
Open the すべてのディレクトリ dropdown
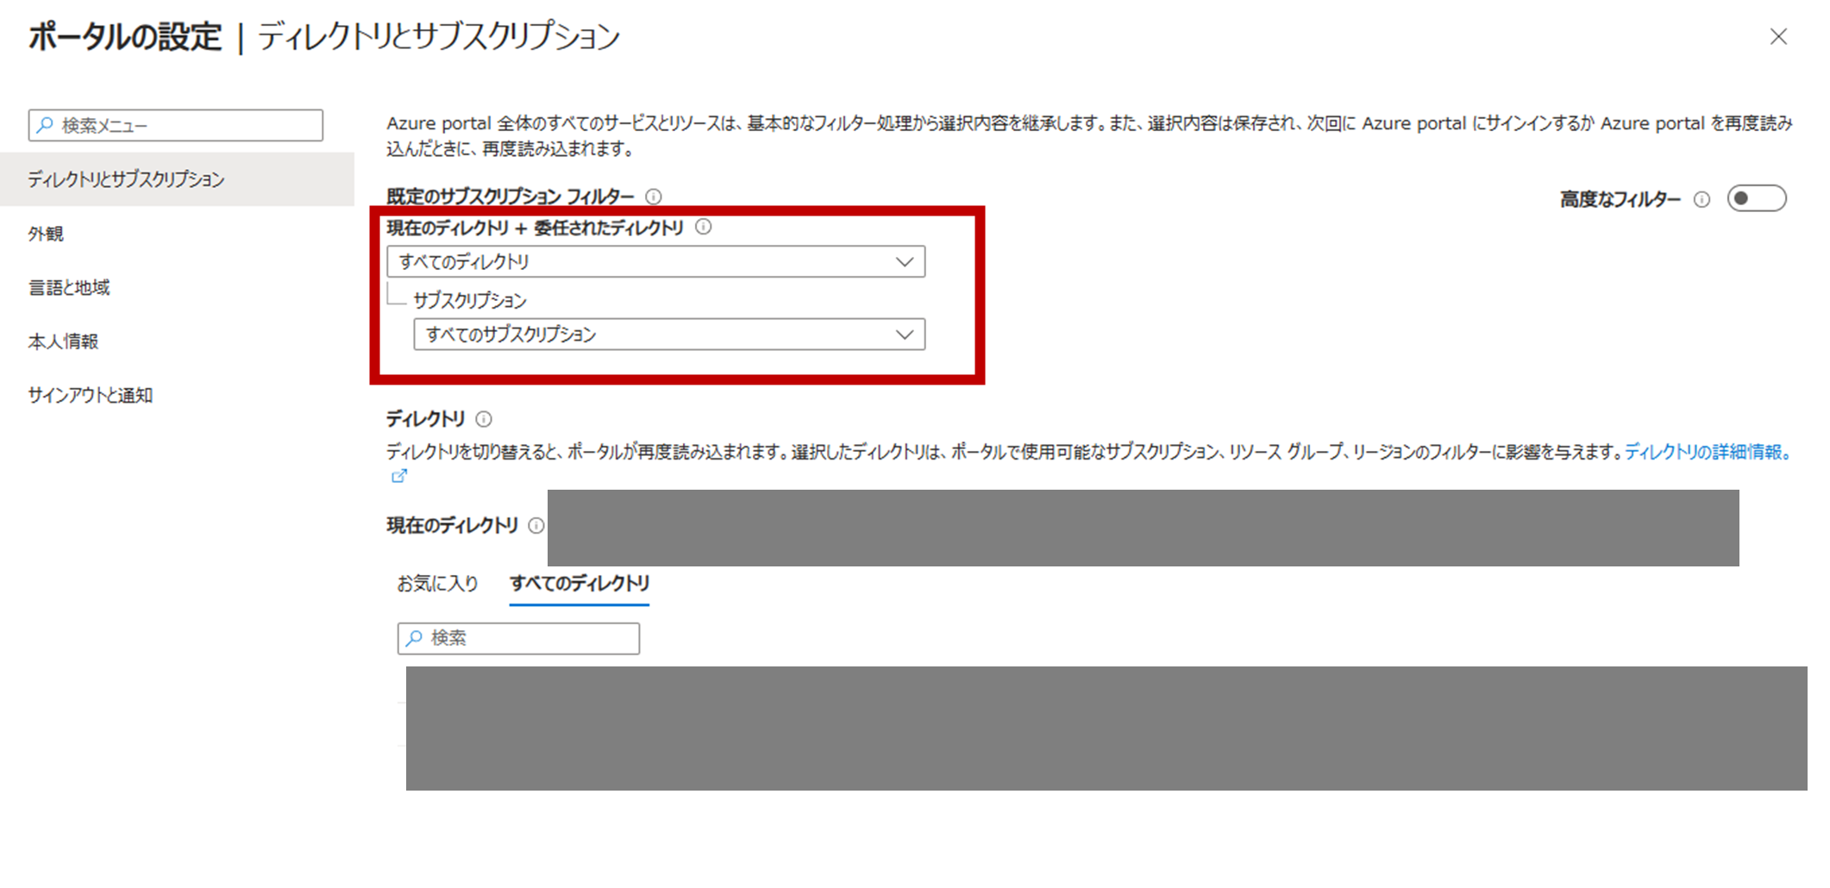(656, 261)
